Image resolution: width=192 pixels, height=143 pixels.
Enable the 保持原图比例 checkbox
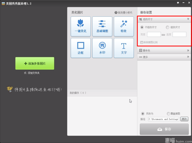coord(142,42)
